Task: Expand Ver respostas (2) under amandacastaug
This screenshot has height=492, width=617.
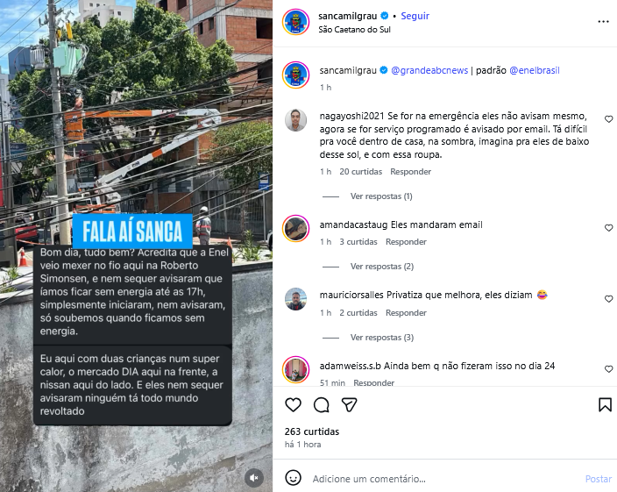Action: coord(382,267)
